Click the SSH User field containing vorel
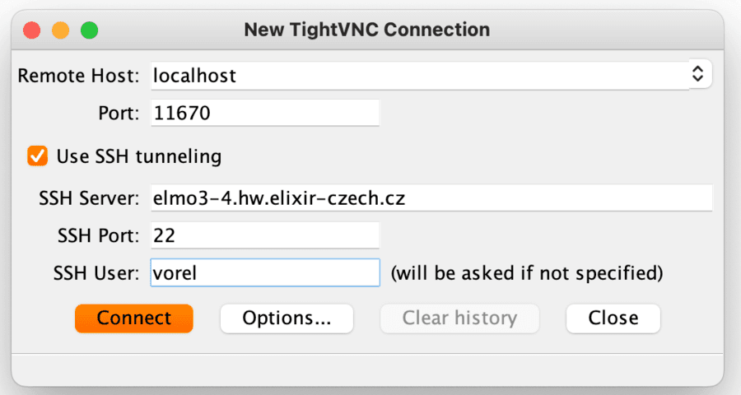The image size is (741, 395). pyautogui.click(x=264, y=272)
